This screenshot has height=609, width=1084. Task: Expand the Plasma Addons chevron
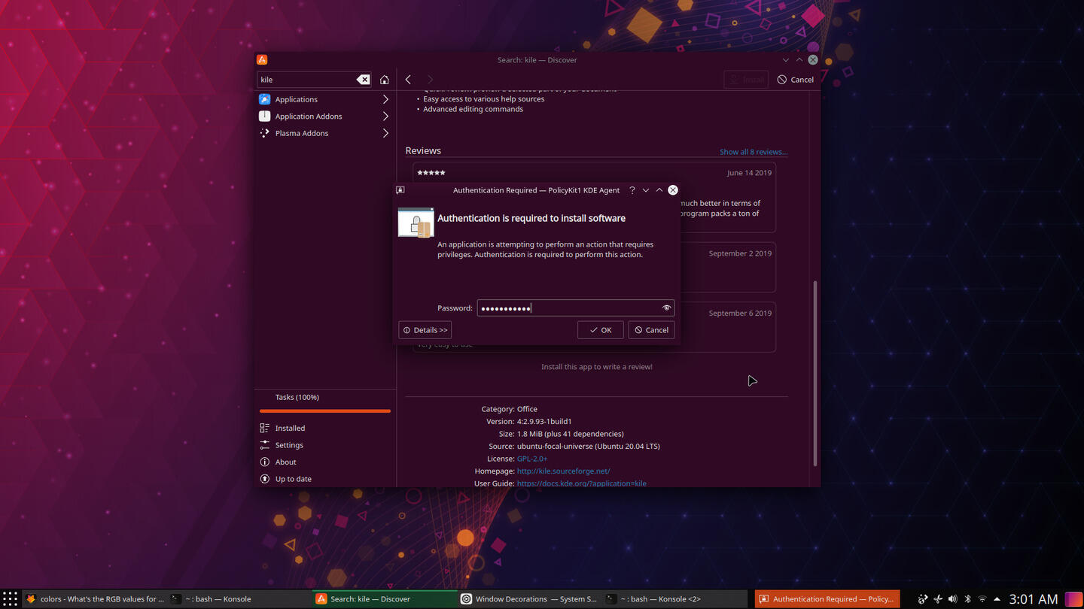pos(385,133)
